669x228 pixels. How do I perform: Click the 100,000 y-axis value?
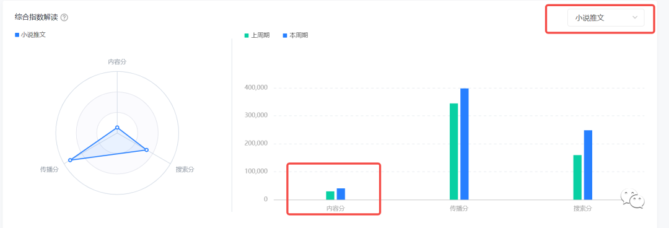coord(256,172)
